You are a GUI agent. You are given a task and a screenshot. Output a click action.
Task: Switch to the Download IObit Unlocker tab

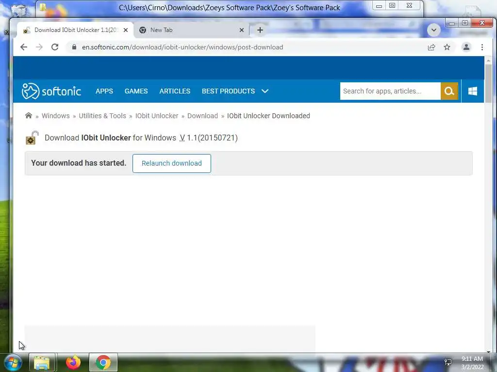click(75, 30)
